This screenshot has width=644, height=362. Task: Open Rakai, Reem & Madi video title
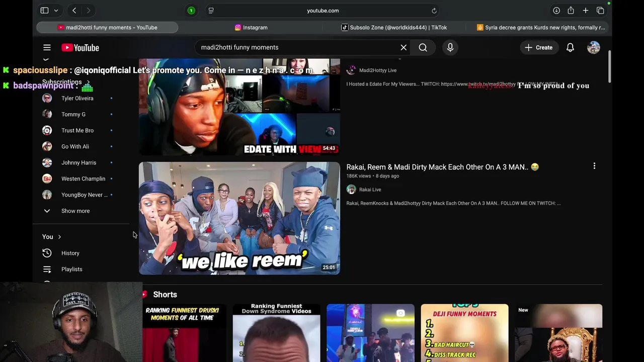click(442, 167)
